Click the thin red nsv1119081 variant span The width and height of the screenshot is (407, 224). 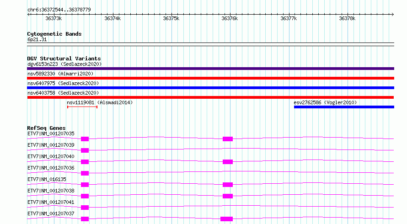tap(82, 107)
